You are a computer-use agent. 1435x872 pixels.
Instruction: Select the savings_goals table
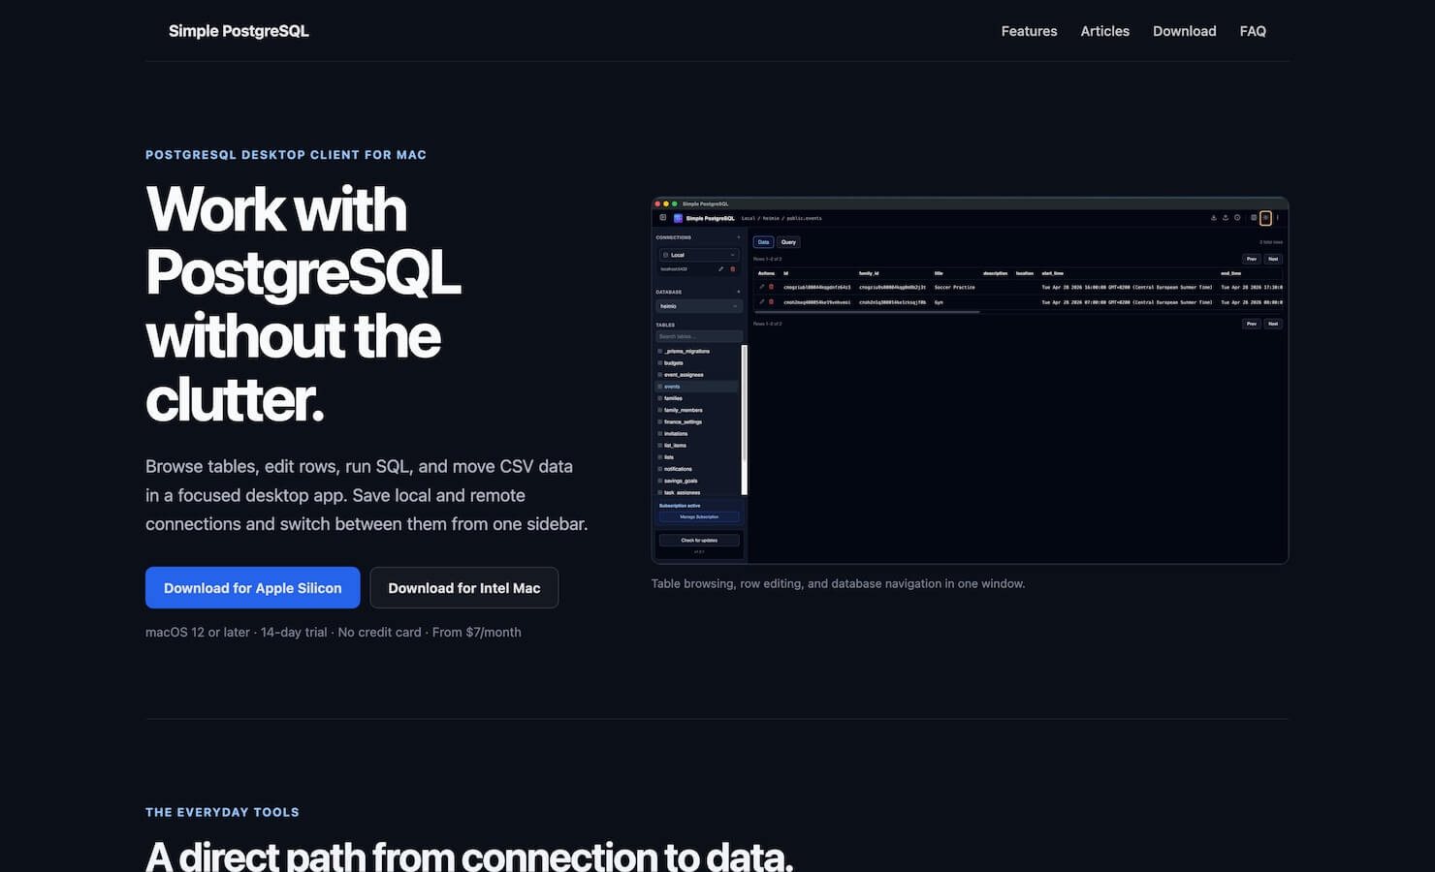pos(697,481)
